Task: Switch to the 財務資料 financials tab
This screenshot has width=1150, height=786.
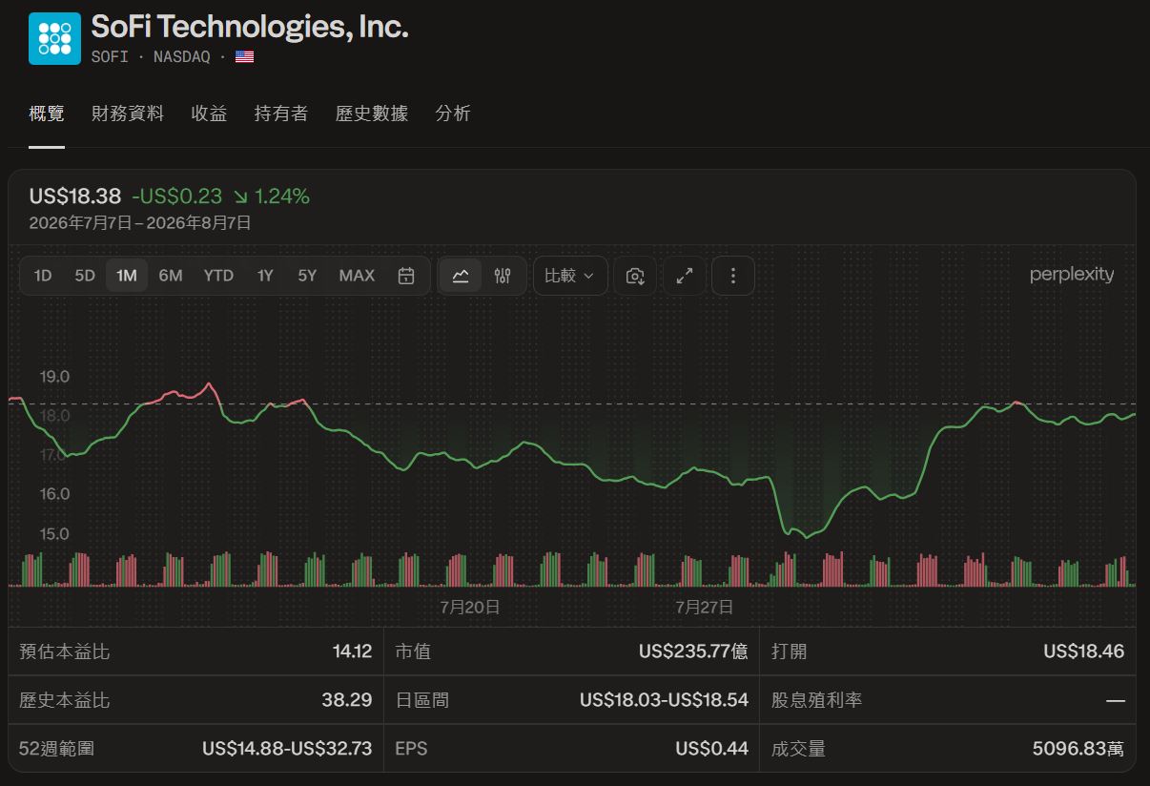Action: tap(128, 114)
